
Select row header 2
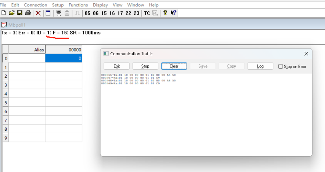click(6, 76)
